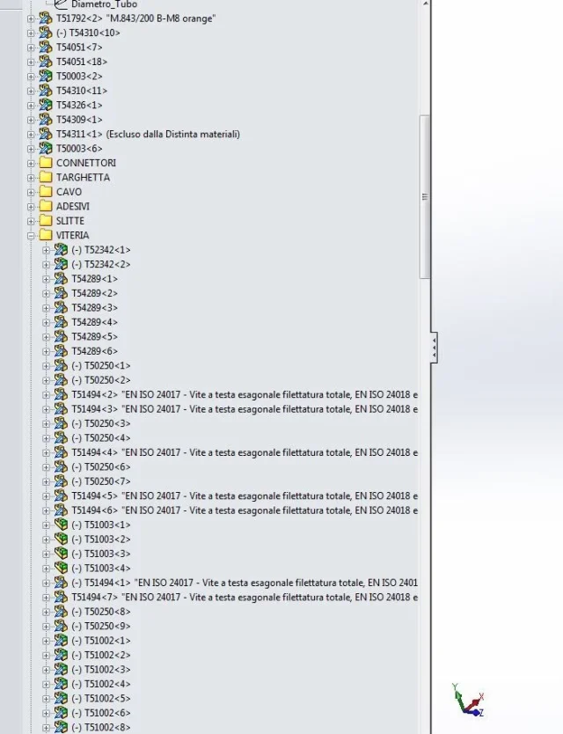Click the feature tree vertical scrollbar thumb

coord(425,196)
